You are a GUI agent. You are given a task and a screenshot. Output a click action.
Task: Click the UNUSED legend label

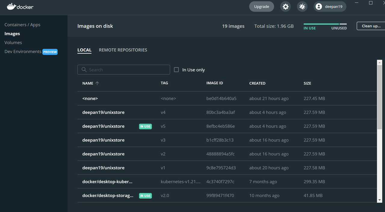point(339,28)
